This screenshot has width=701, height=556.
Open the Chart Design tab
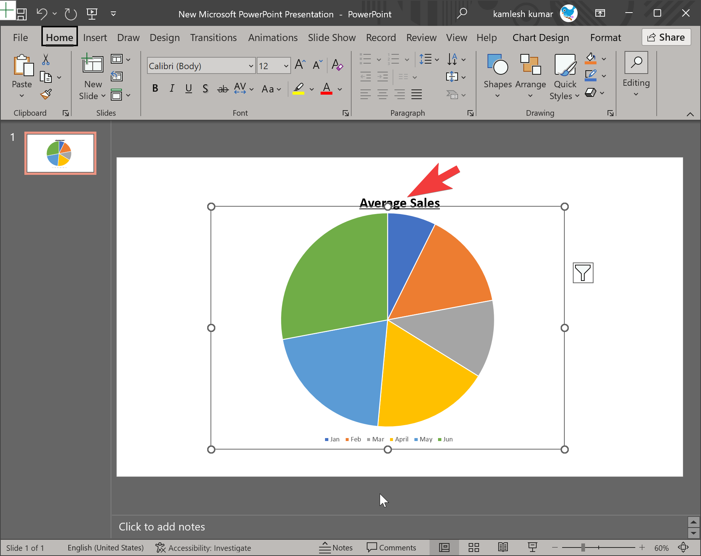coord(541,38)
